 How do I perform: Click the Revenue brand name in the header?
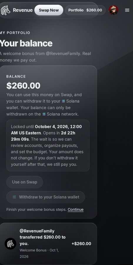(x=23, y=10)
